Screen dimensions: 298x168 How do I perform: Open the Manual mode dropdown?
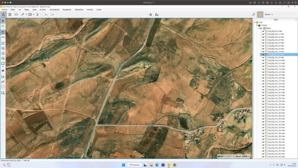click(x=269, y=14)
